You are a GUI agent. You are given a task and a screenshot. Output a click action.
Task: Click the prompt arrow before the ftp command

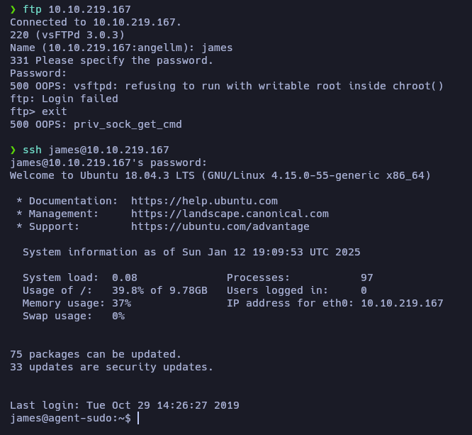coord(13,10)
